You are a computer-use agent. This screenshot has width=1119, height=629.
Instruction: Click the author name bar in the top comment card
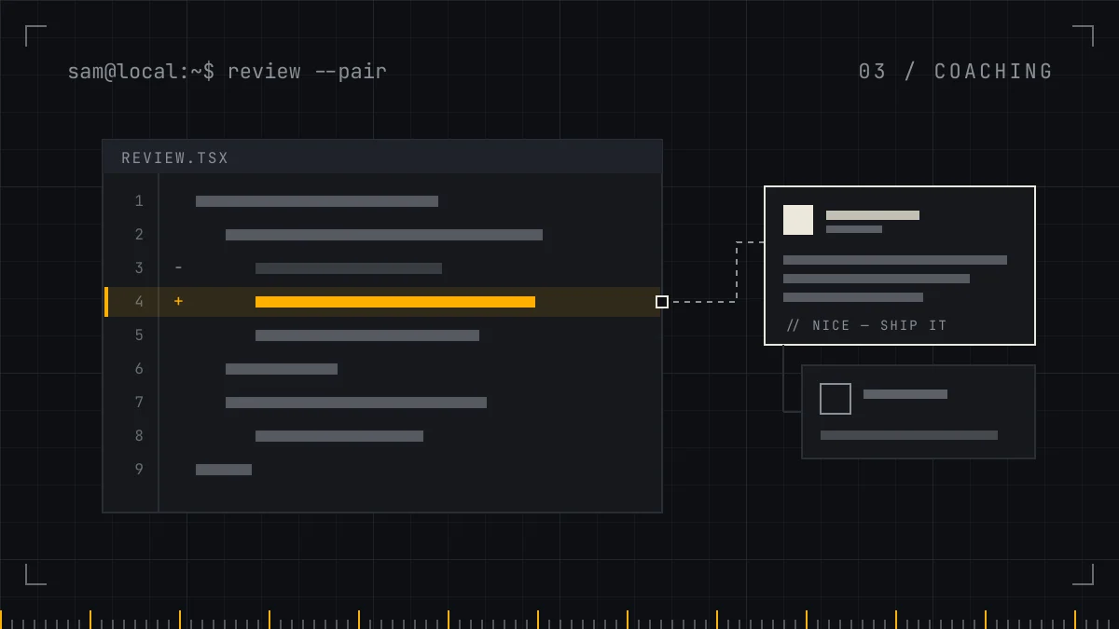click(873, 215)
